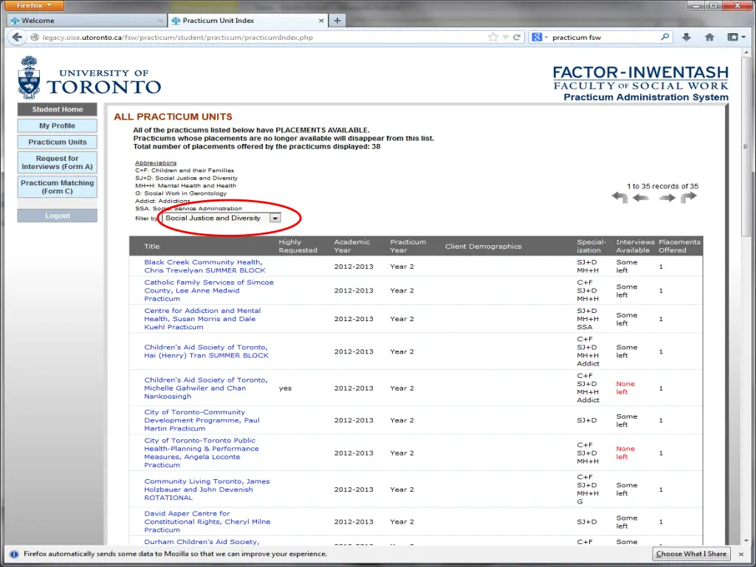
Task: Click the search magnifier icon
Action: click(x=665, y=37)
